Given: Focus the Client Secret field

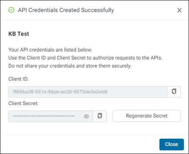Looking at the screenshot, I should pyautogui.click(x=51, y=116).
